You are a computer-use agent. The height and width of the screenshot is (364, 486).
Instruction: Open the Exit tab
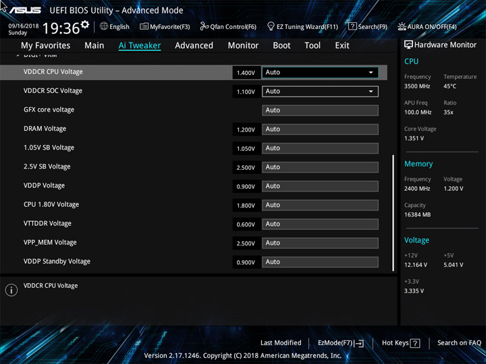click(342, 46)
